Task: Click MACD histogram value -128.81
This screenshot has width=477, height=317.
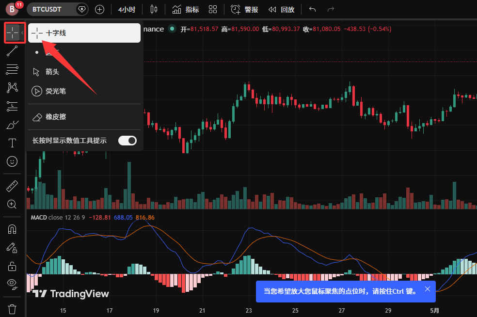Action: pos(100,218)
